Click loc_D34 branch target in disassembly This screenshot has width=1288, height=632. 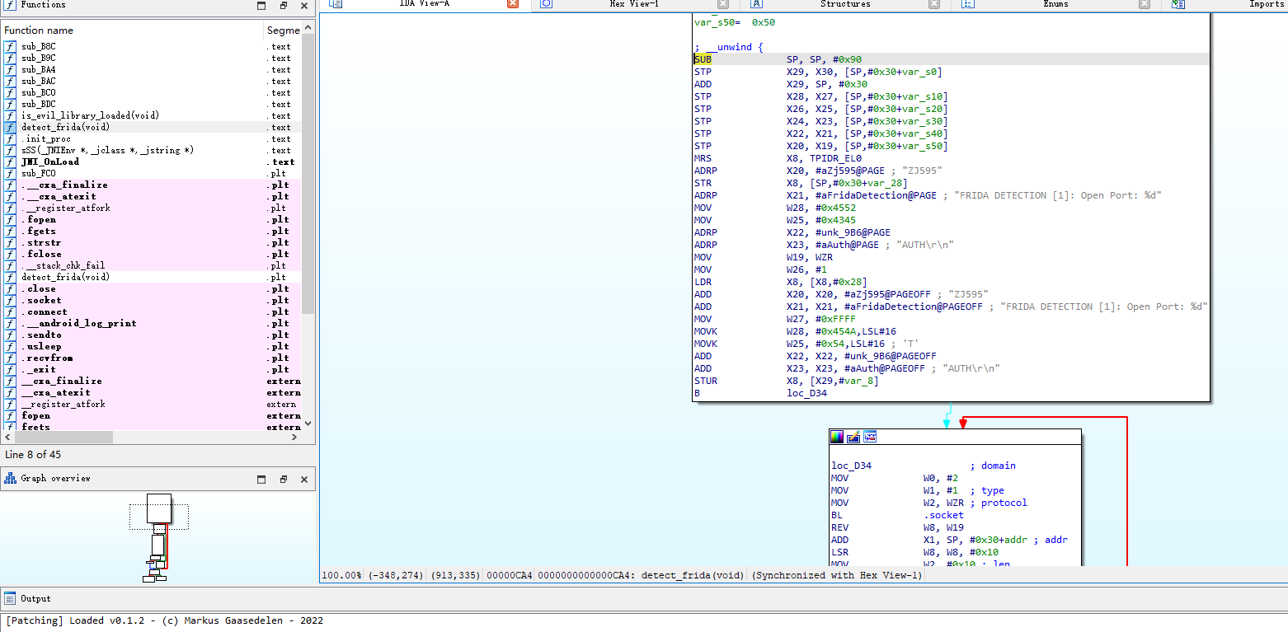tap(806, 393)
